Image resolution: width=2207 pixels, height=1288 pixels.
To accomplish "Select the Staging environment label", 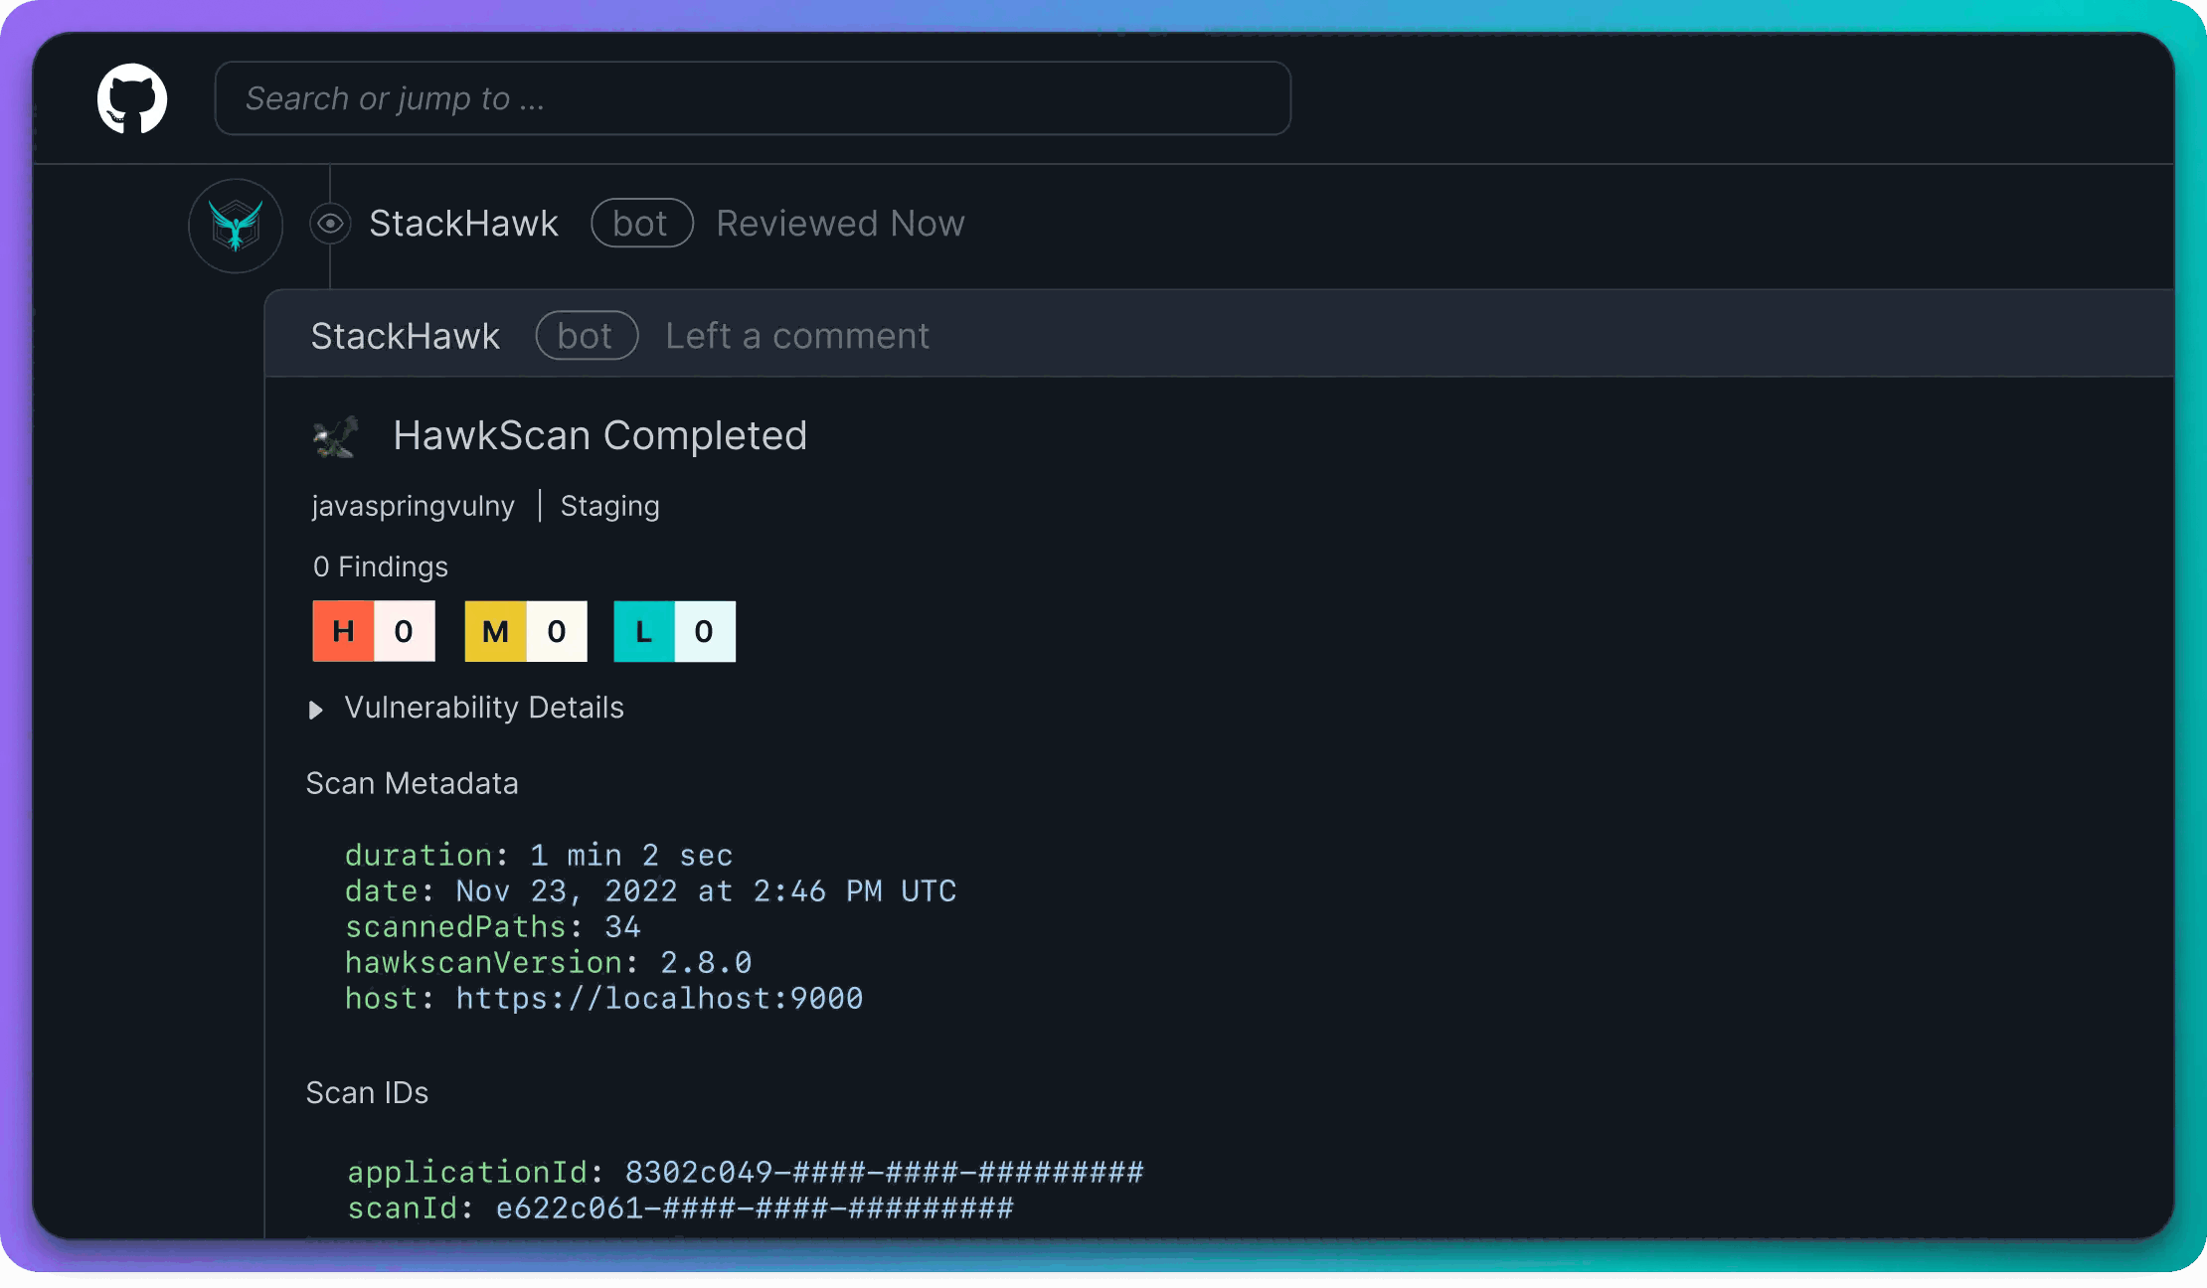I will point(609,506).
